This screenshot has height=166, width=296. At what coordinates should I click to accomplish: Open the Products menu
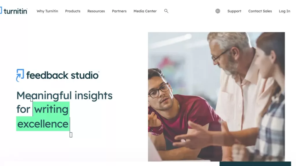[x=73, y=11]
